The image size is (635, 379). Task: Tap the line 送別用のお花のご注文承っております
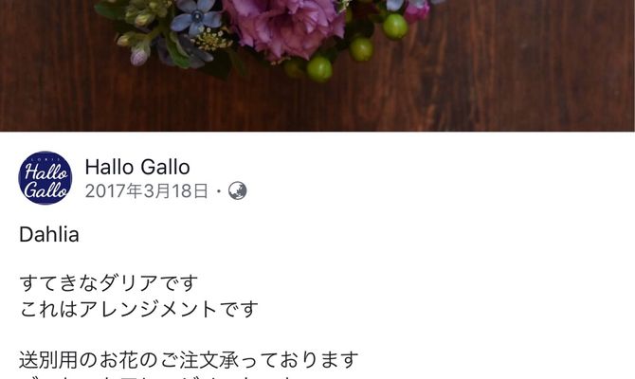(189, 360)
